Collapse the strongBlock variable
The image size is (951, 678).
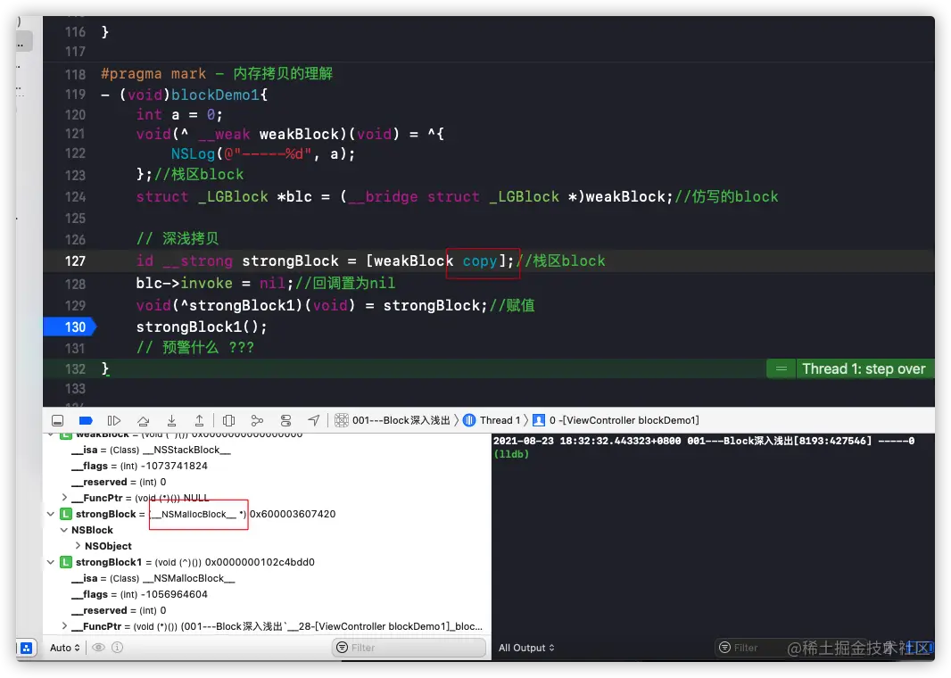pyautogui.click(x=51, y=514)
